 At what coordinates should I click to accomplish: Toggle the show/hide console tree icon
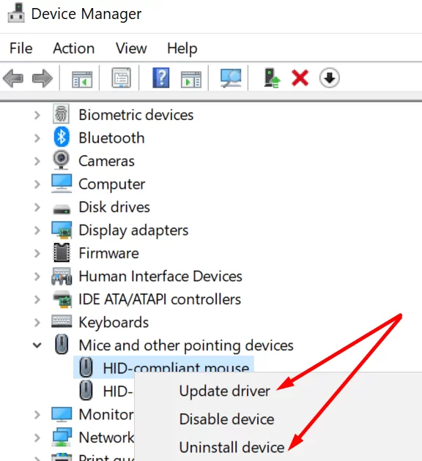[82, 79]
